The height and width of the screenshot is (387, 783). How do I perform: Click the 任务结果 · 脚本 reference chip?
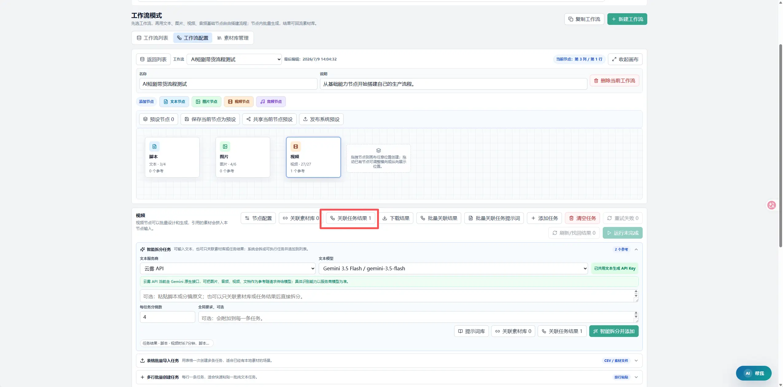176,343
